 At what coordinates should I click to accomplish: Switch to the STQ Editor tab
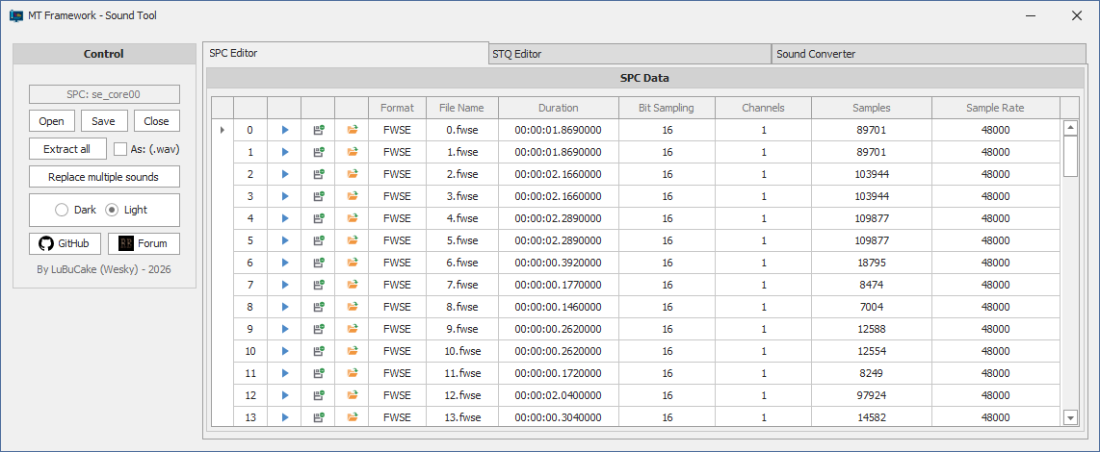click(x=630, y=54)
